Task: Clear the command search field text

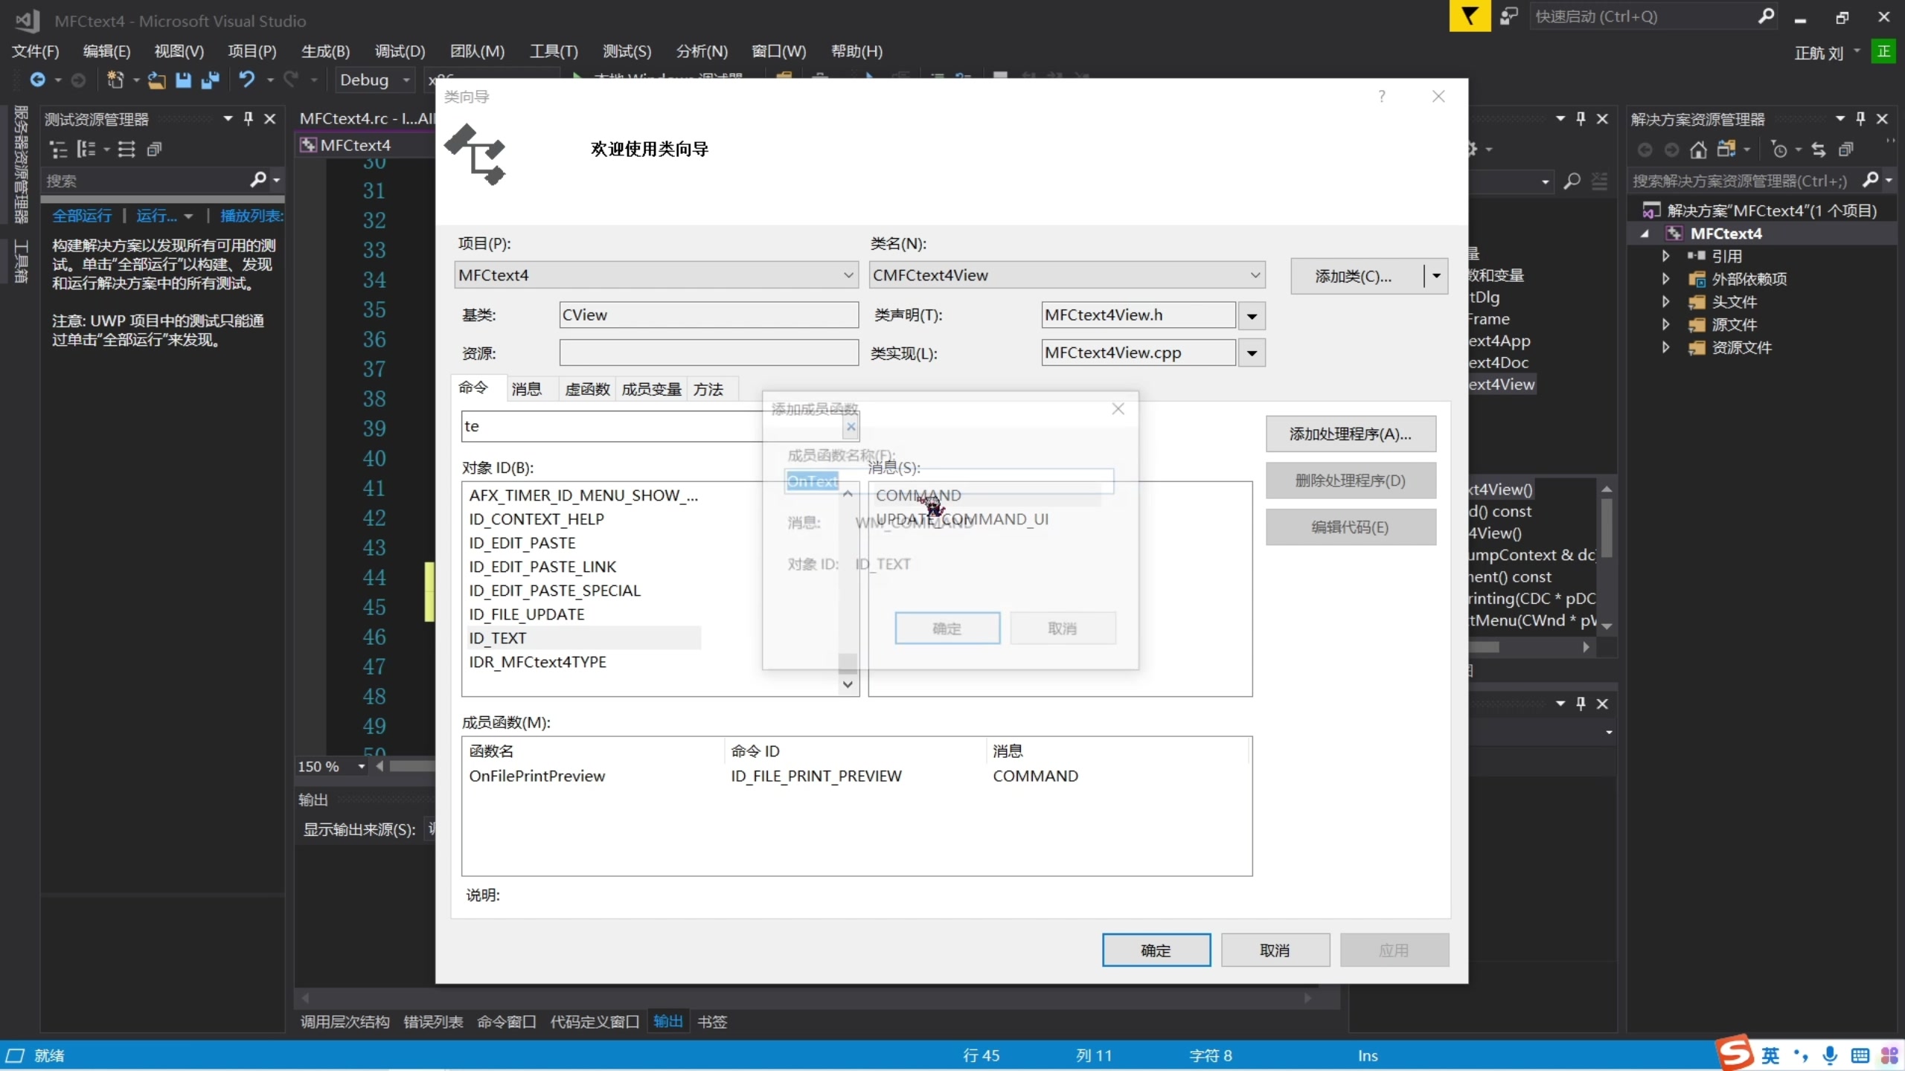Action: tap(851, 427)
